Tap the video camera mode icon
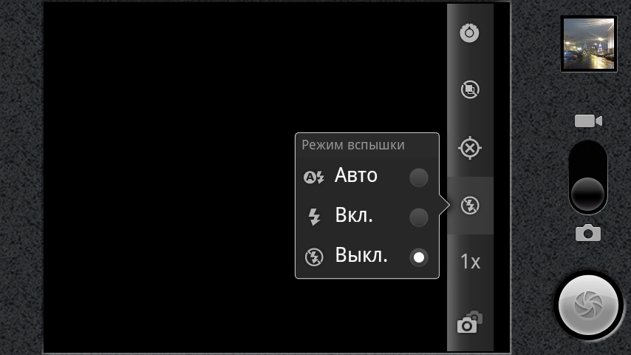631x355 pixels. click(588, 121)
